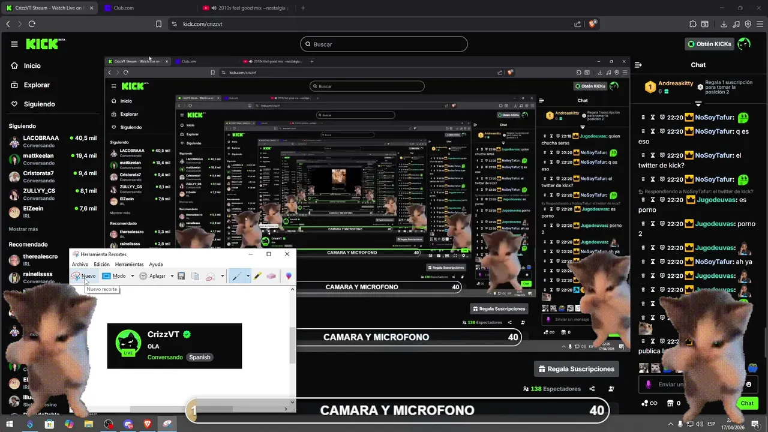Select the yellow highlighter tool
Viewport: 768px width, 432px height.
[257, 276]
